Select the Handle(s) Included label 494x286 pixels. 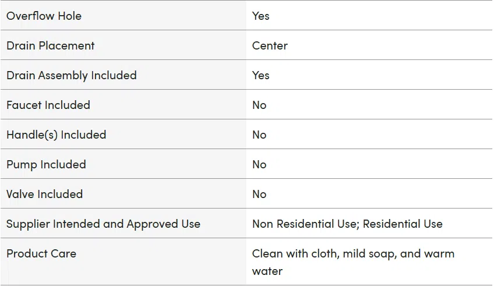[56, 135]
